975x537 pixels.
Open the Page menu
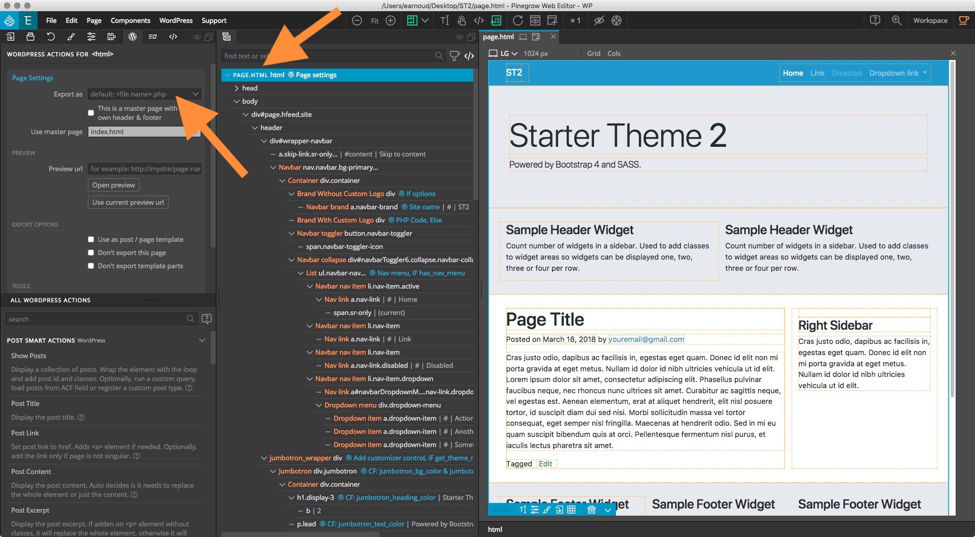[x=94, y=20]
